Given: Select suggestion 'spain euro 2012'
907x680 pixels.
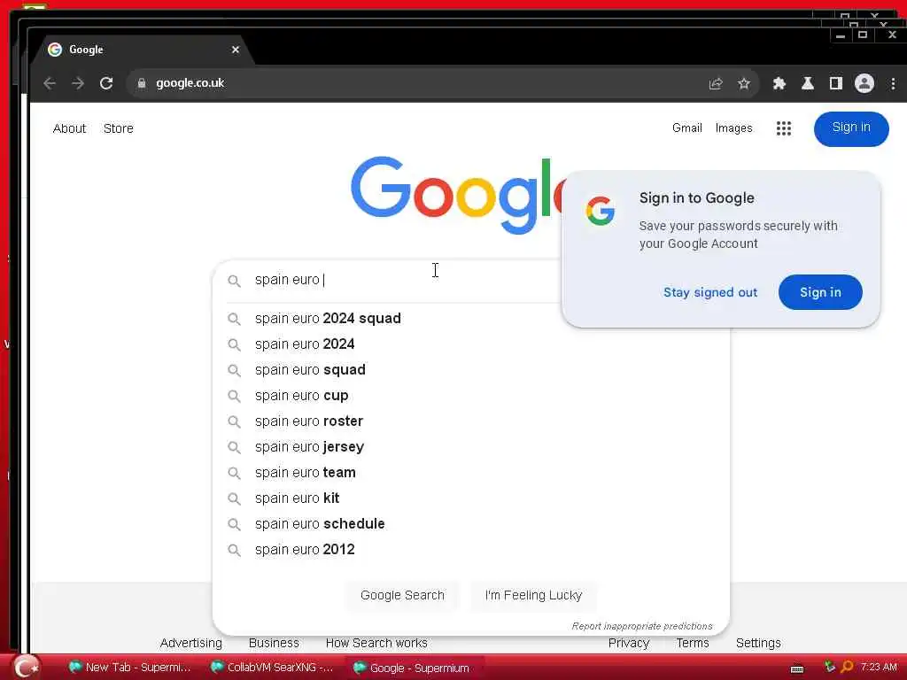Looking at the screenshot, I should click(x=471, y=549).
